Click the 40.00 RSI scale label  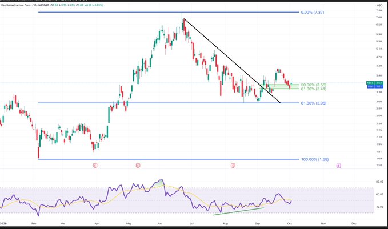coord(379,207)
